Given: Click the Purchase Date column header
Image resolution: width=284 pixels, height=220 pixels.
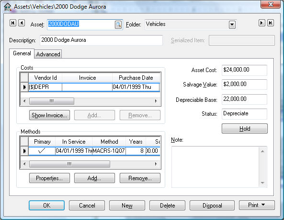Looking at the screenshot, I should tap(136, 78).
